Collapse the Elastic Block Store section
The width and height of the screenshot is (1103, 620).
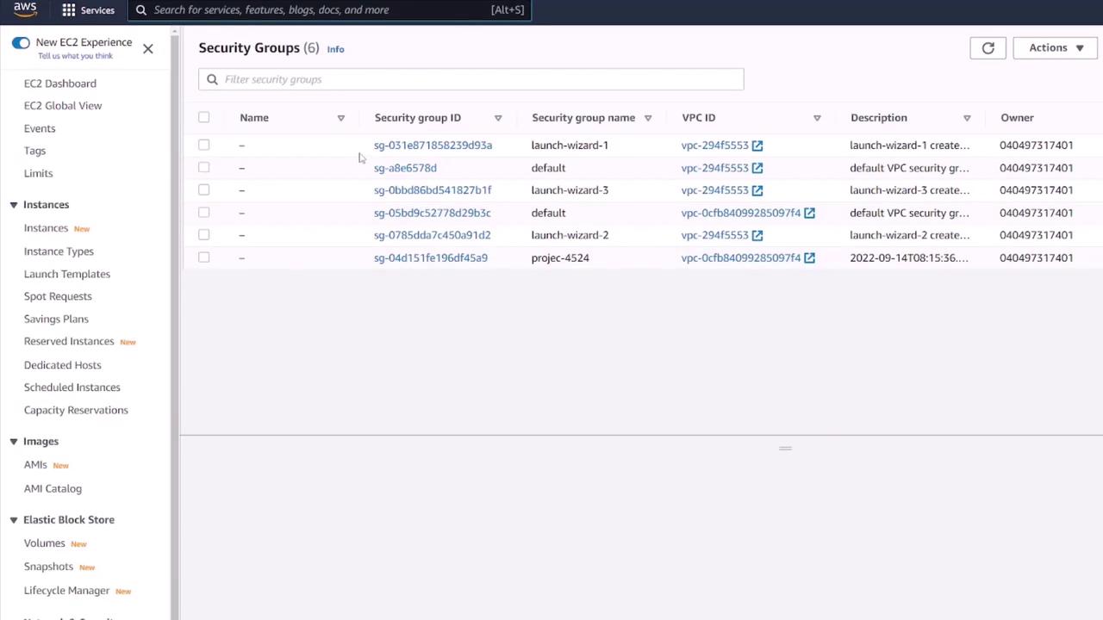[x=14, y=520]
